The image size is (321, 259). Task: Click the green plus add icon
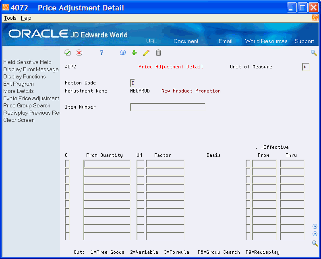(x=134, y=53)
